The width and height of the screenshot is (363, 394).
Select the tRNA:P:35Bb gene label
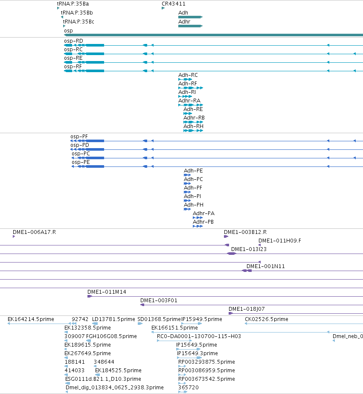[77, 12]
